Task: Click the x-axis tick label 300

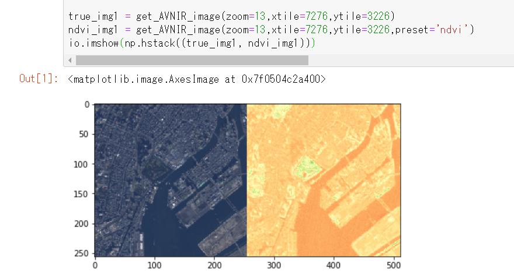Action: [x=274, y=265]
